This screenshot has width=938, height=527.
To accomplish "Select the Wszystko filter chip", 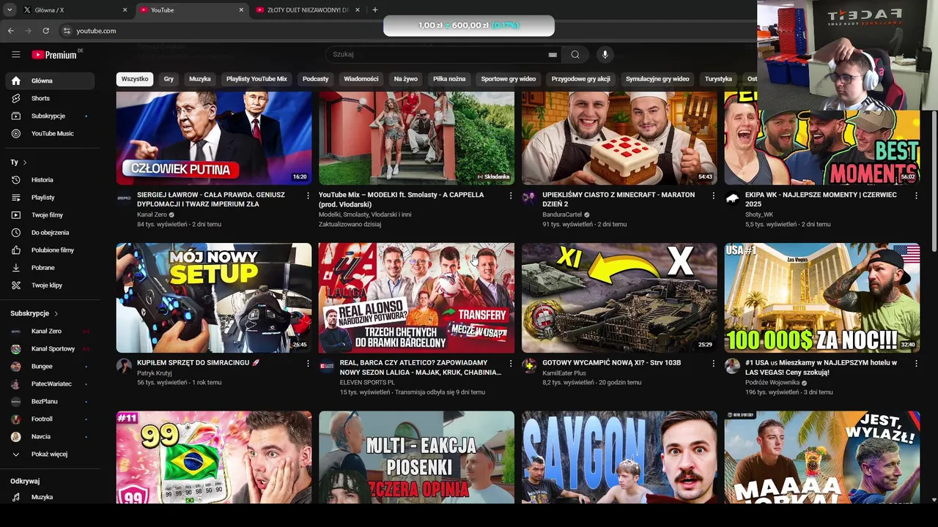I will pyautogui.click(x=135, y=79).
